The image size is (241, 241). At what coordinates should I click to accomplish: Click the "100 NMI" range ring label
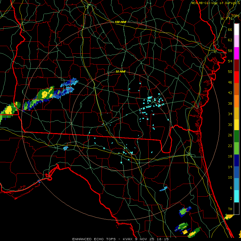(120, 22)
